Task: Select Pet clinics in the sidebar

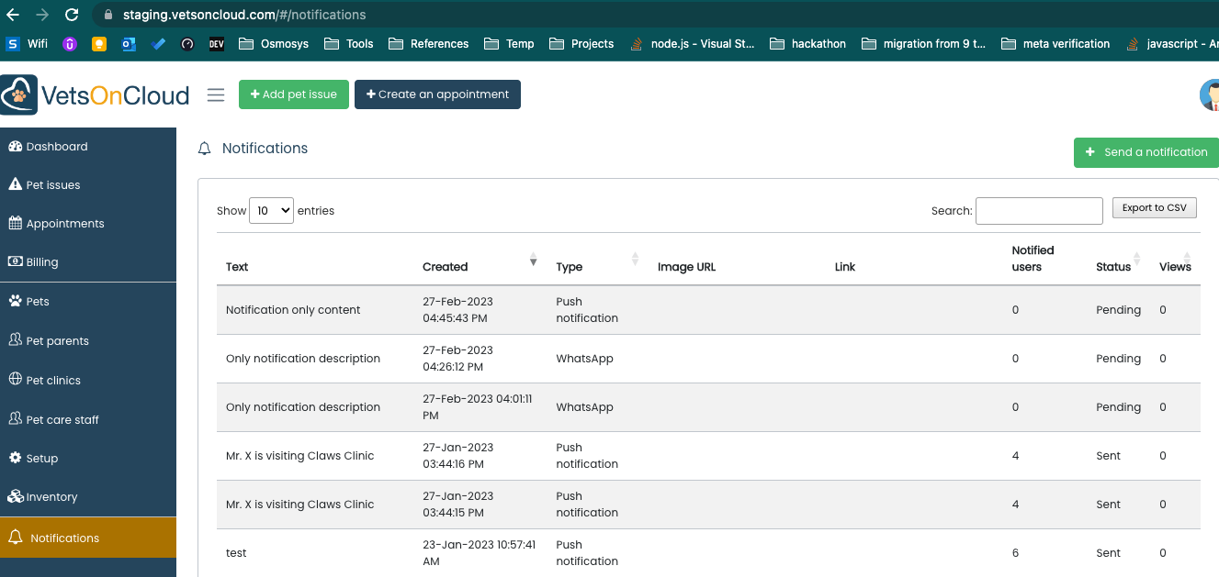Action: click(x=53, y=380)
